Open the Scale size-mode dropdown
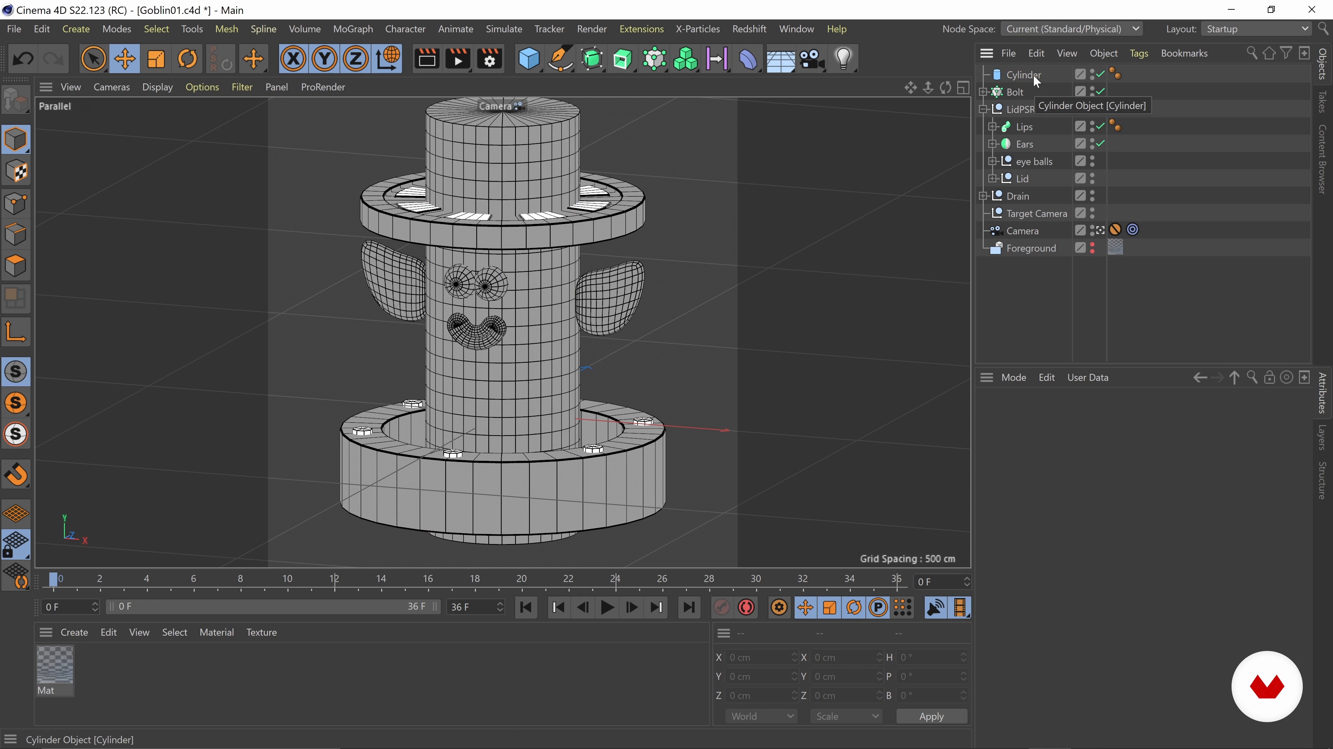 [x=846, y=716]
